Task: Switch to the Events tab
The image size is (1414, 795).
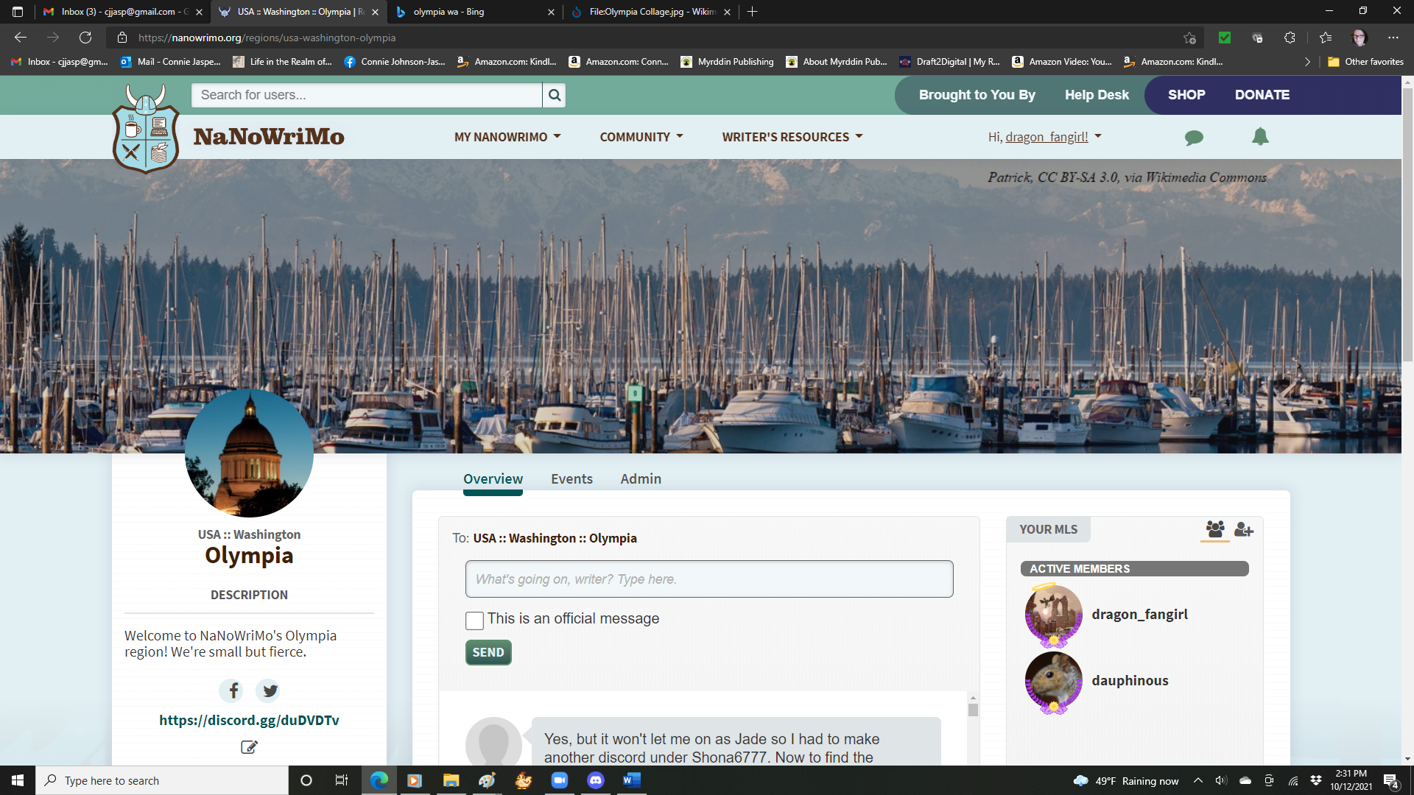Action: tap(571, 478)
